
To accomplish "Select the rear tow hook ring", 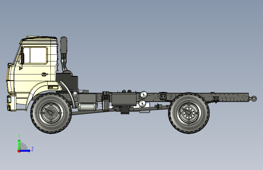I will [254, 98].
